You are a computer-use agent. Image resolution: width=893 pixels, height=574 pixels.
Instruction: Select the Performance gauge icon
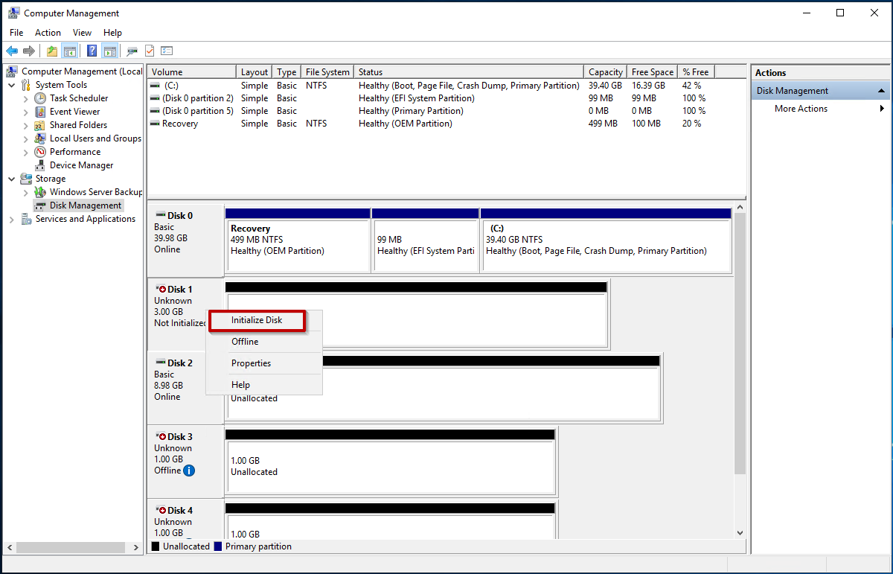[40, 152]
